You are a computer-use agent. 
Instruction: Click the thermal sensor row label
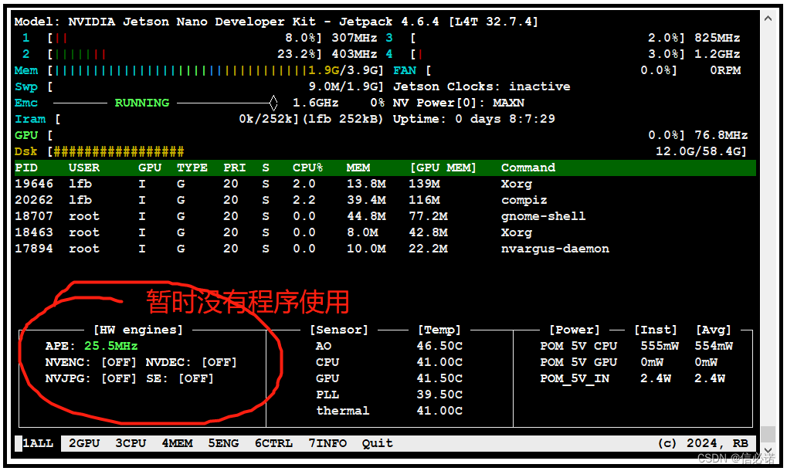[343, 411]
